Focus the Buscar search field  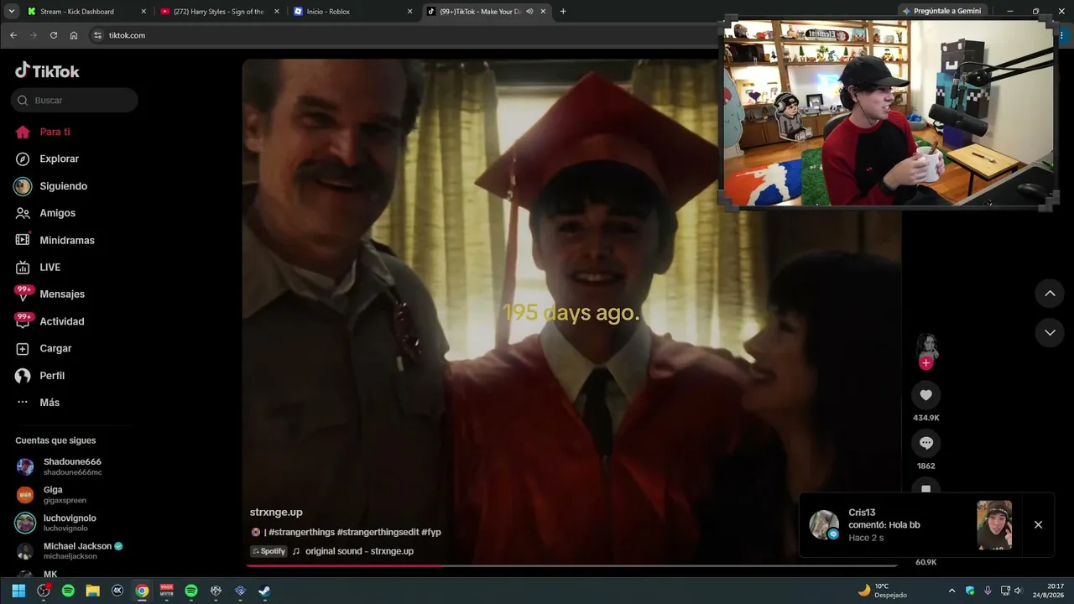(x=74, y=100)
